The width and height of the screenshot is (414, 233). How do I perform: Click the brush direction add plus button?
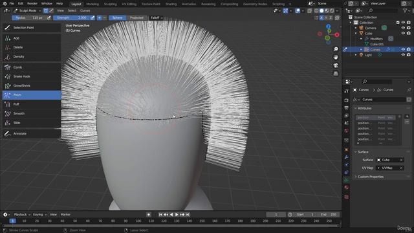pyautogui.click(x=99, y=17)
